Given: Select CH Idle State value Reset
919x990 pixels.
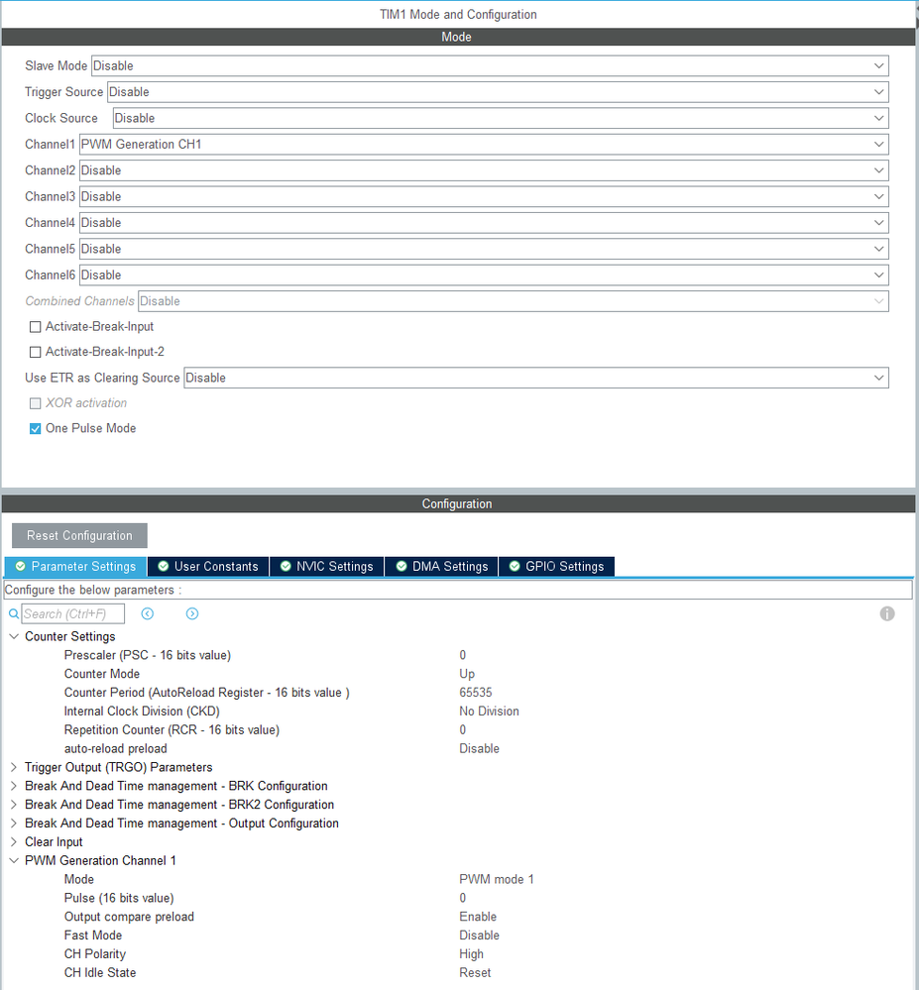Looking at the screenshot, I should (x=475, y=973).
